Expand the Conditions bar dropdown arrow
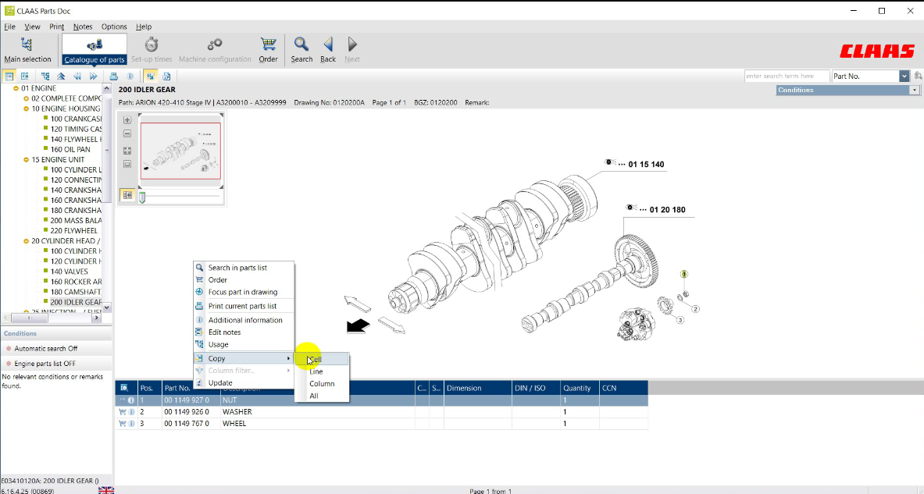Screen dimensions: 924x494 coord(914,90)
